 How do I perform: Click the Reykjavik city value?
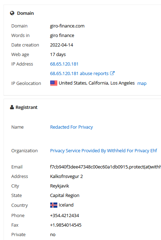[59, 186]
